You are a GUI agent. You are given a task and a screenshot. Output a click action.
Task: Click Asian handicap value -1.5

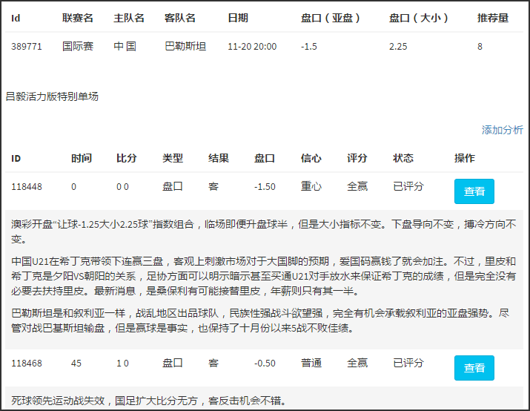309,46
